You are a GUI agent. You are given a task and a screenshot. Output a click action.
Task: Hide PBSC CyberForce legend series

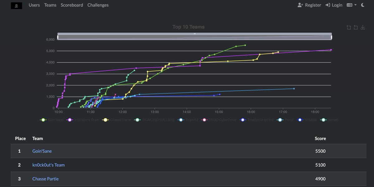tap(219, 120)
